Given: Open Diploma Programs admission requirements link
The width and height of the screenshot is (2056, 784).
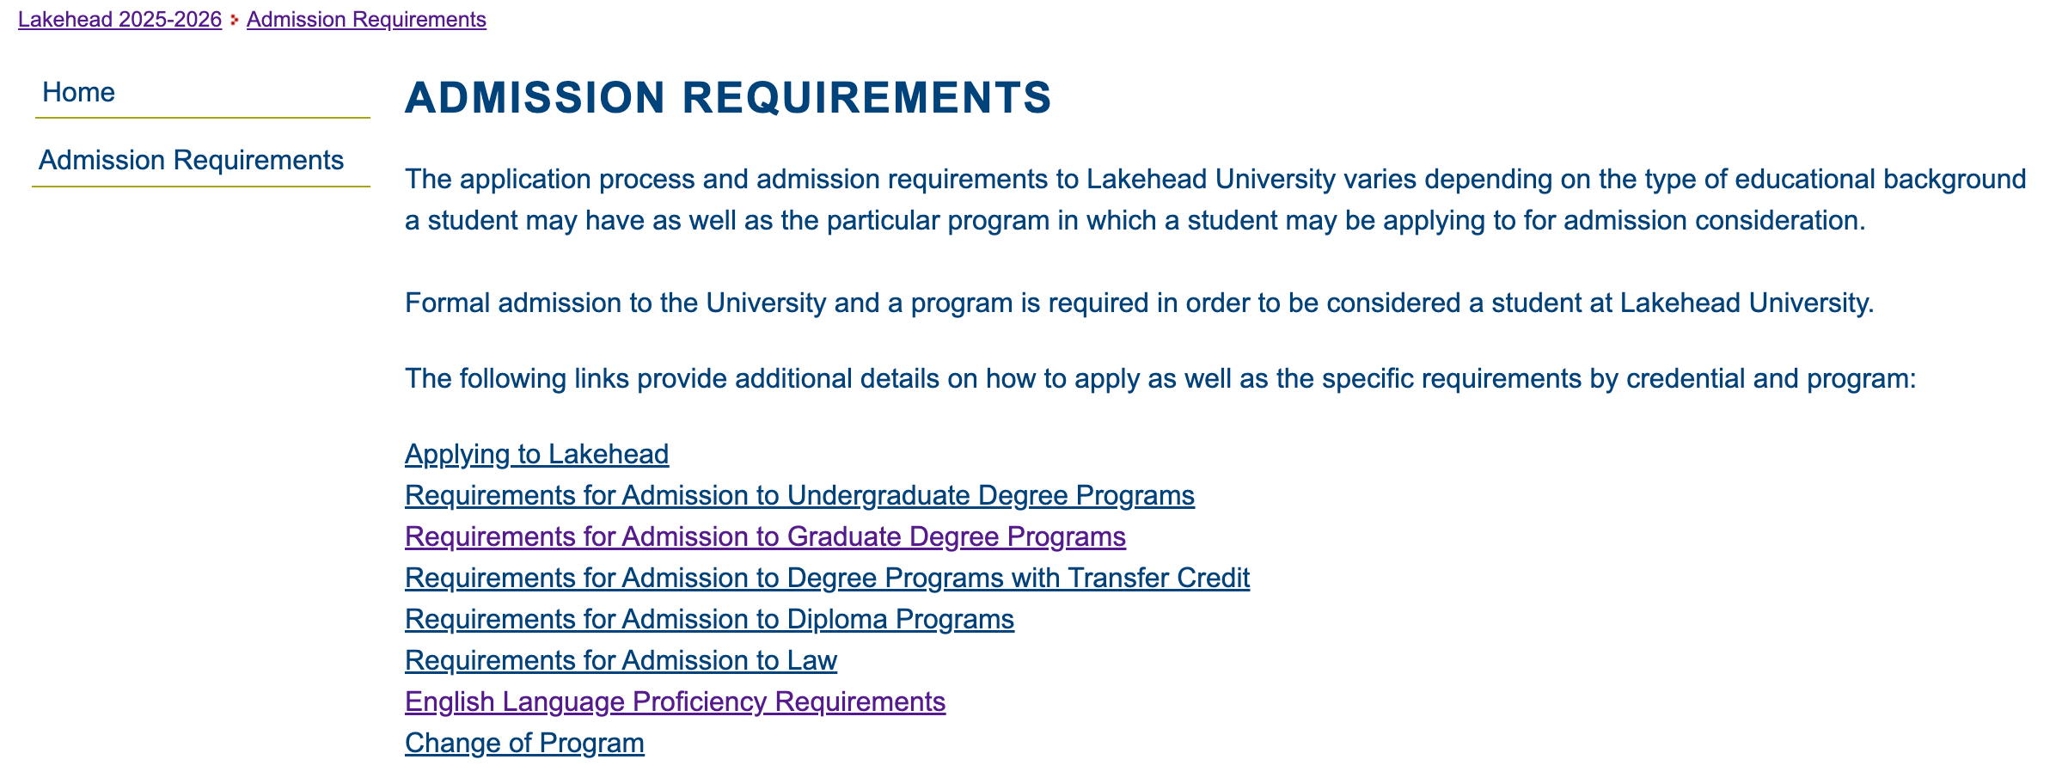Looking at the screenshot, I should point(709,619).
